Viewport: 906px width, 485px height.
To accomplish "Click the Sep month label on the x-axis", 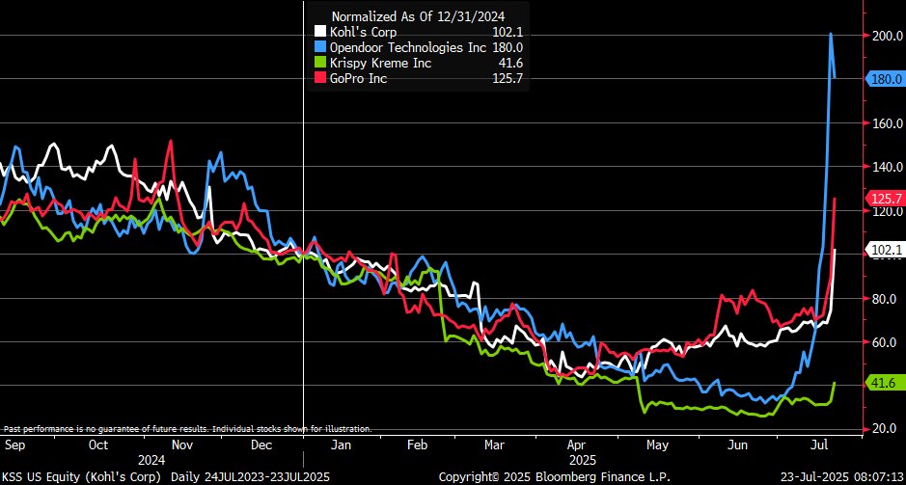I will (x=14, y=445).
